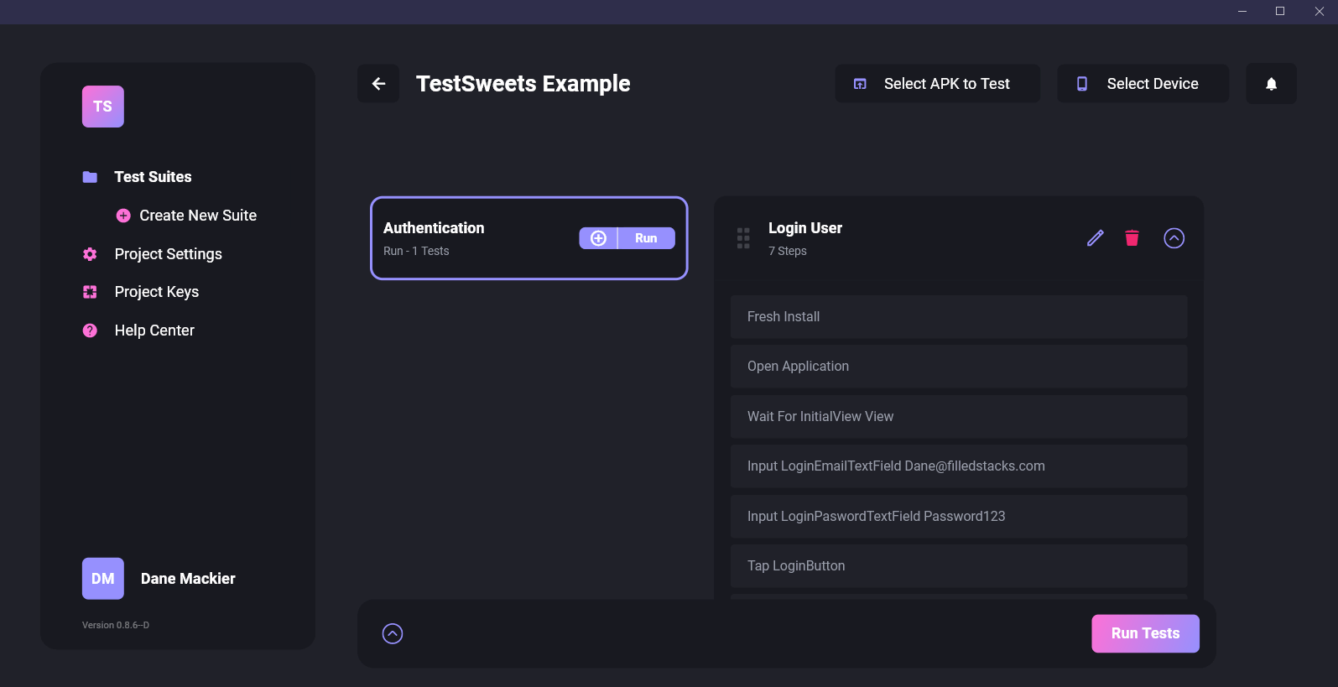Viewport: 1338px width, 687px height.
Task: Select the Fresh Install step
Action: pos(958,317)
